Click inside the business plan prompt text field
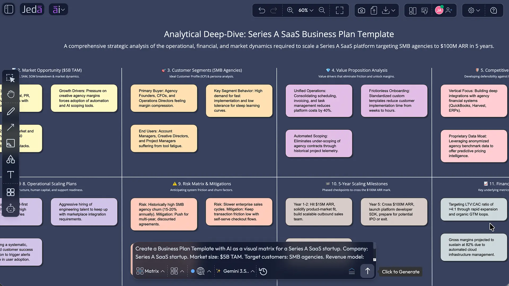The image size is (509, 286). pyautogui.click(x=252, y=253)
